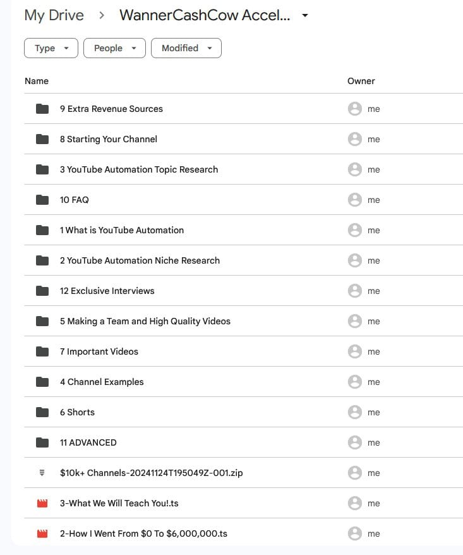Click the Owner column header
This screenshot has height=555, width=463.
point(361,81)
